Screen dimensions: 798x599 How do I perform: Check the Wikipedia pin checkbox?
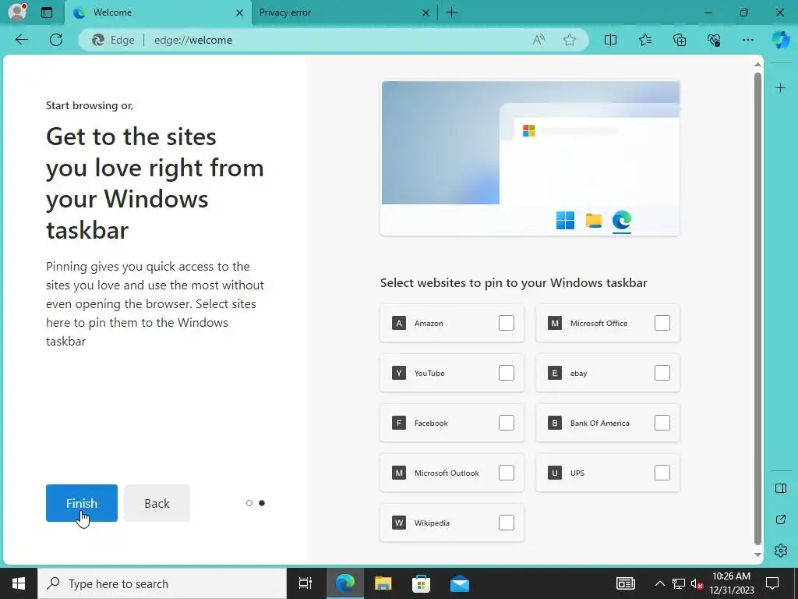tap(507, 523)
